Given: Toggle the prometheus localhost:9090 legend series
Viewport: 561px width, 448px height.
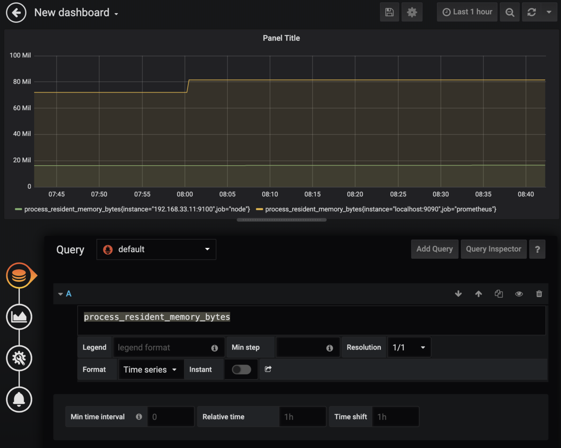Looking at the screenshot, I should [x=381, y=209].
